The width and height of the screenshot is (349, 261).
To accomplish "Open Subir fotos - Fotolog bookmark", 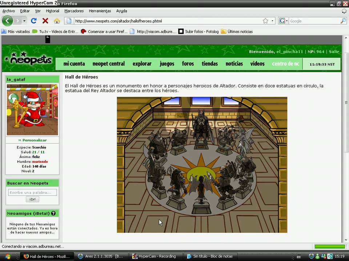I will (x=198, y=32).
